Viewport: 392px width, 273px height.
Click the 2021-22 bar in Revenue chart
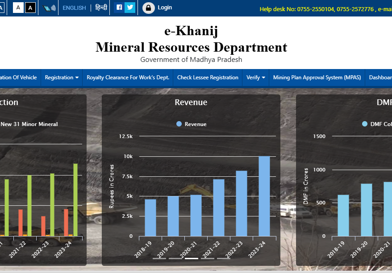click(219, 208)
